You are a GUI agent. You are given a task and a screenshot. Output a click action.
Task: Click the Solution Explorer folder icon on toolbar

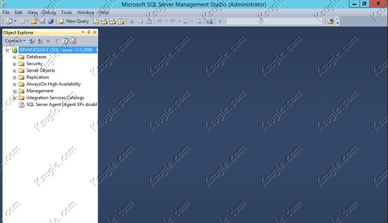point(331,22)
